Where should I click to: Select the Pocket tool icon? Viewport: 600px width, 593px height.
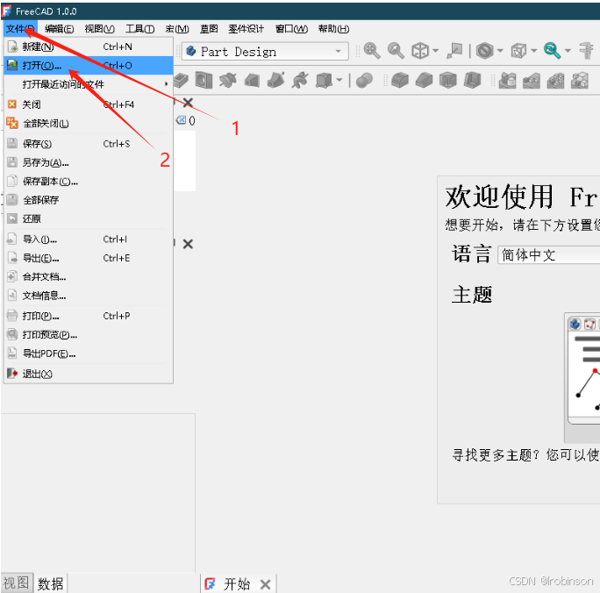coord(181,81)
